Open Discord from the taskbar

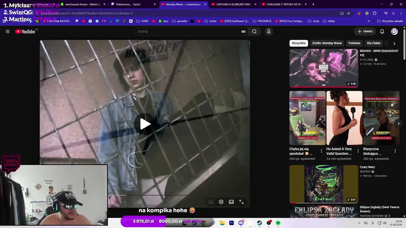(241, 223)
